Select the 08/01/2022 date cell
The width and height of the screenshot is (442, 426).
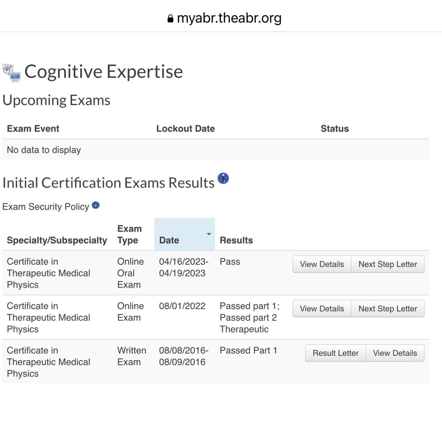point(182,306)
